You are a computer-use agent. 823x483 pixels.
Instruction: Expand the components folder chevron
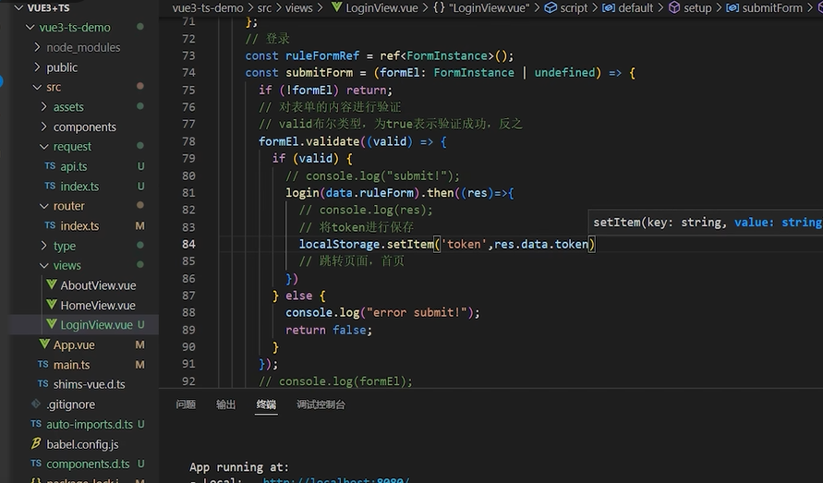coord(44,127)
